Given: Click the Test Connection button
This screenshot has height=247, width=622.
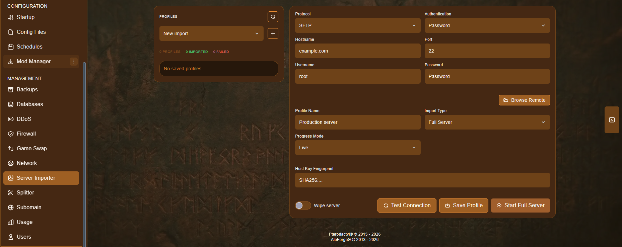Looking at the screenshot, I should 407,205.
